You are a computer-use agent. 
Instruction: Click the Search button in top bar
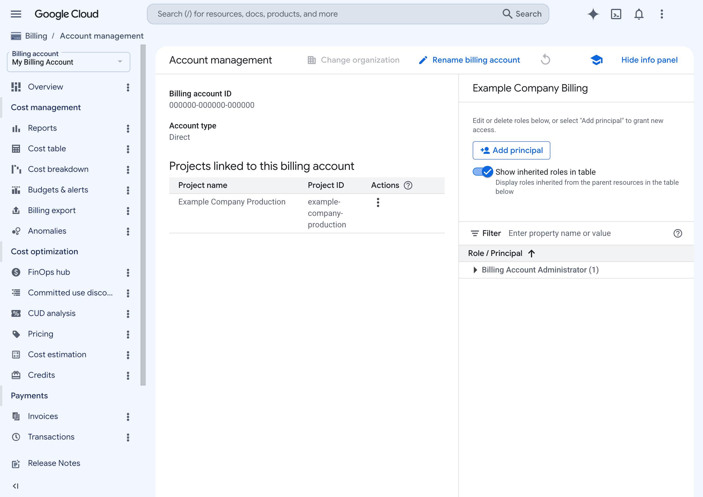pos(522,14)
